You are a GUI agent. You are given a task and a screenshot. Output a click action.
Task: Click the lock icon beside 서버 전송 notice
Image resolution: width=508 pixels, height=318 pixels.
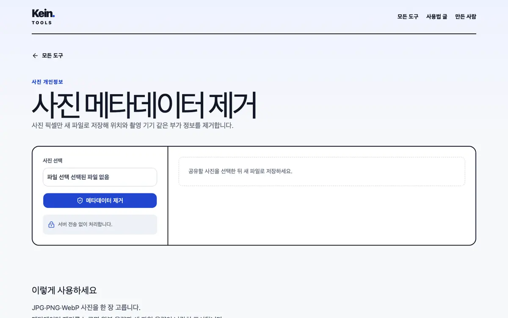pos(51,224)
